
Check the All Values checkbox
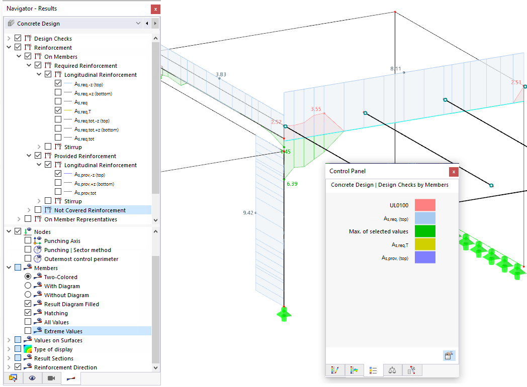(28, 322)
